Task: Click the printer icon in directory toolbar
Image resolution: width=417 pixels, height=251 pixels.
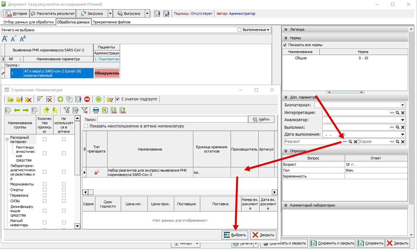Action: tap(96, 110)
